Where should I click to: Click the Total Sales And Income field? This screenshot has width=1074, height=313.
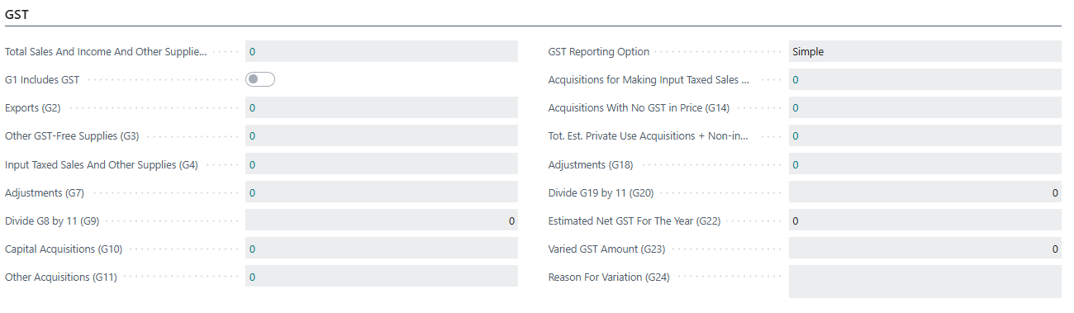coord(382,51)
